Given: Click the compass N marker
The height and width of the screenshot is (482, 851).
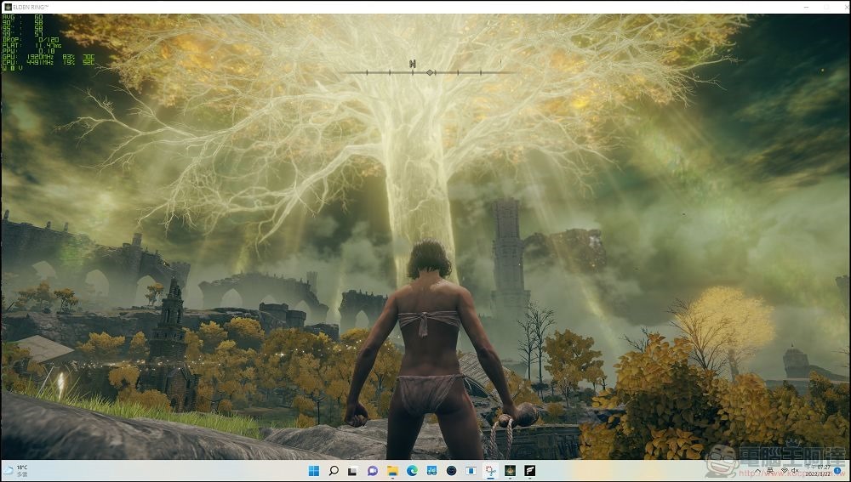Looking at the screenshot, I should click(x=413, y=64).
